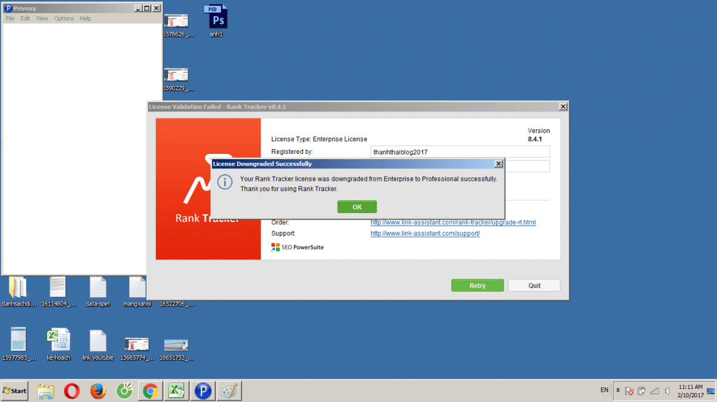Open the File menu in Privoxy

[x=10, y=18]
